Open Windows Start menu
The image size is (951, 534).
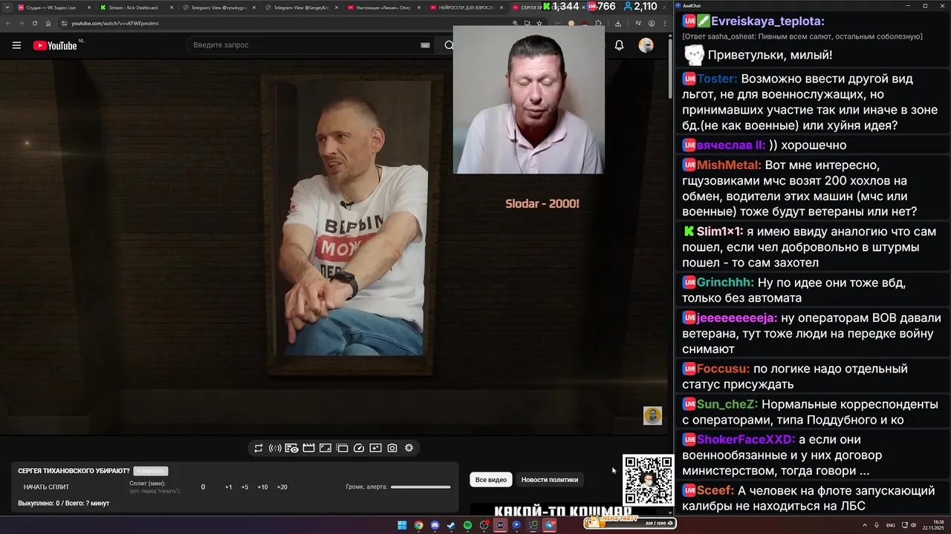coord(402,525)
